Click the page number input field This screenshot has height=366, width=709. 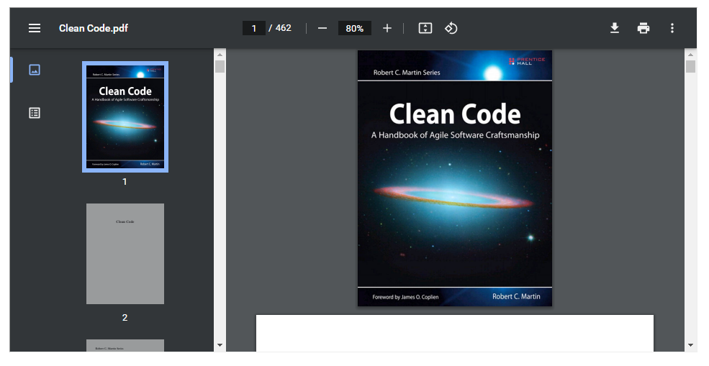[x=254, y=28]
